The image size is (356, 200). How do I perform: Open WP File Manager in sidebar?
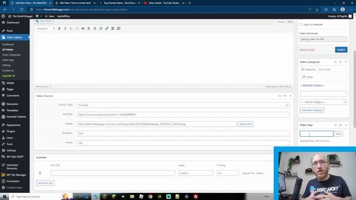[x=16, y=175]
